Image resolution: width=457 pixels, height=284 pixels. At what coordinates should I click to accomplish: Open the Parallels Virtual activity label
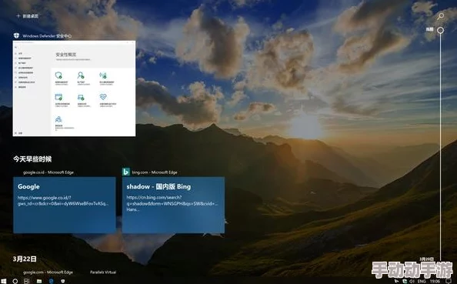click(103, 272)
